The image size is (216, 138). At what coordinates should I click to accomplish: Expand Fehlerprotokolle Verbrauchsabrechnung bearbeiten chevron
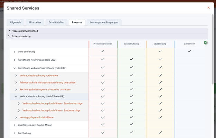point(16,82)
